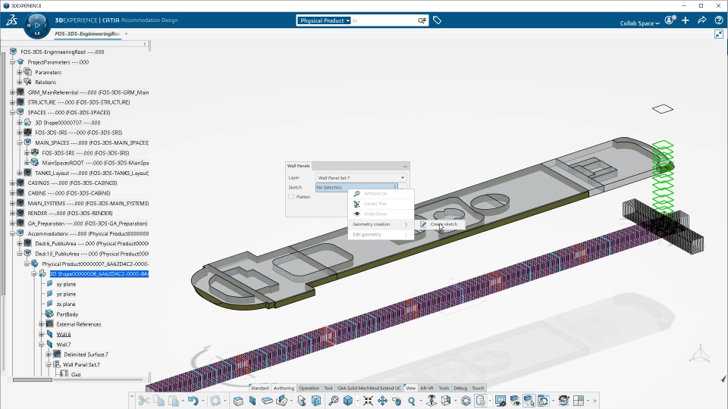Switch to the Operation tab

click(x=309, y=388)
